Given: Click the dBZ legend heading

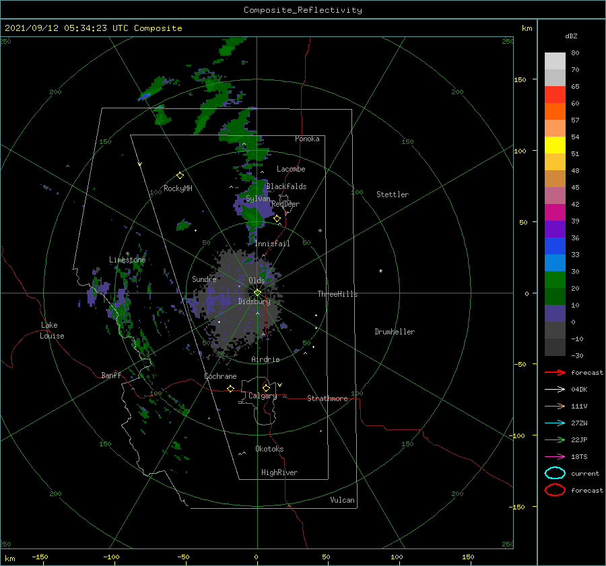Looking at the screenshot, I should [x=571, y=36].
